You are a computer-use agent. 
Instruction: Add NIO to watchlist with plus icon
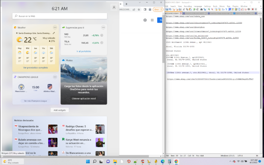[102, 35]
